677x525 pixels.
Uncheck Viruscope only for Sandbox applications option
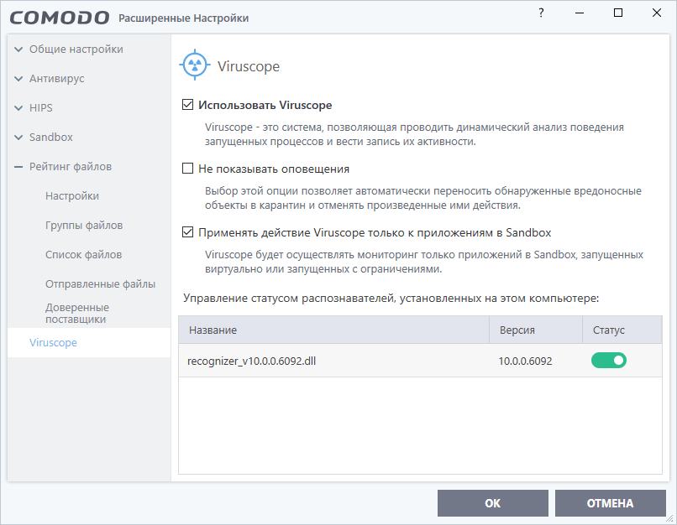(x=187, y=232)
